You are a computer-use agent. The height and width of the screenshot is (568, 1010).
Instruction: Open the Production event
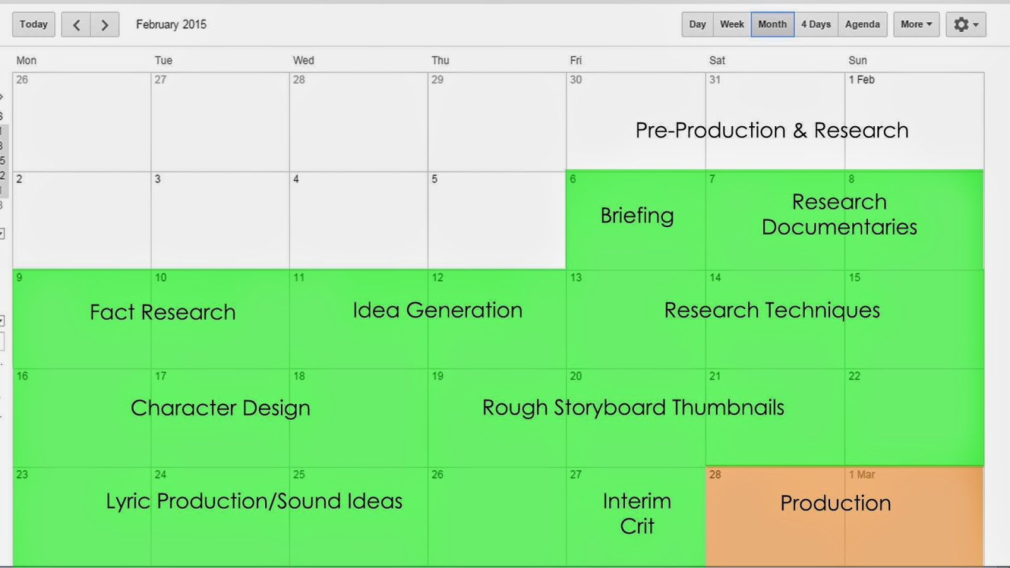click(835, 504)
